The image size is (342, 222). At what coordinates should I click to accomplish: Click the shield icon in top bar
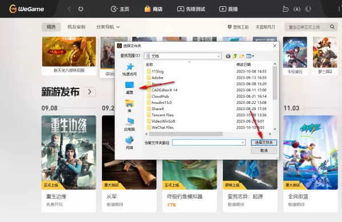click(308, 9)
